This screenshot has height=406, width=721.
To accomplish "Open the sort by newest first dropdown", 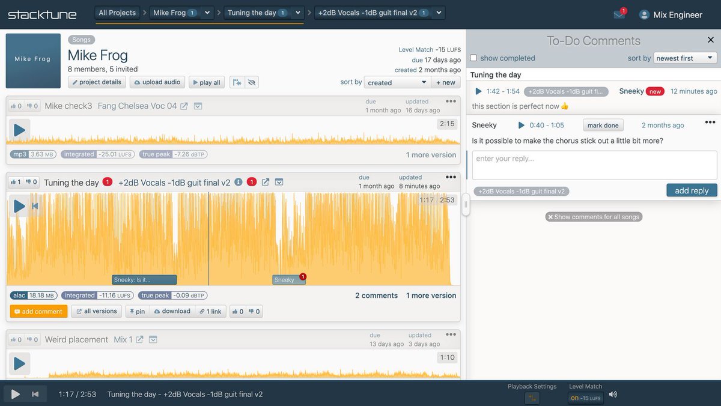I will click(x=684, y=58).
